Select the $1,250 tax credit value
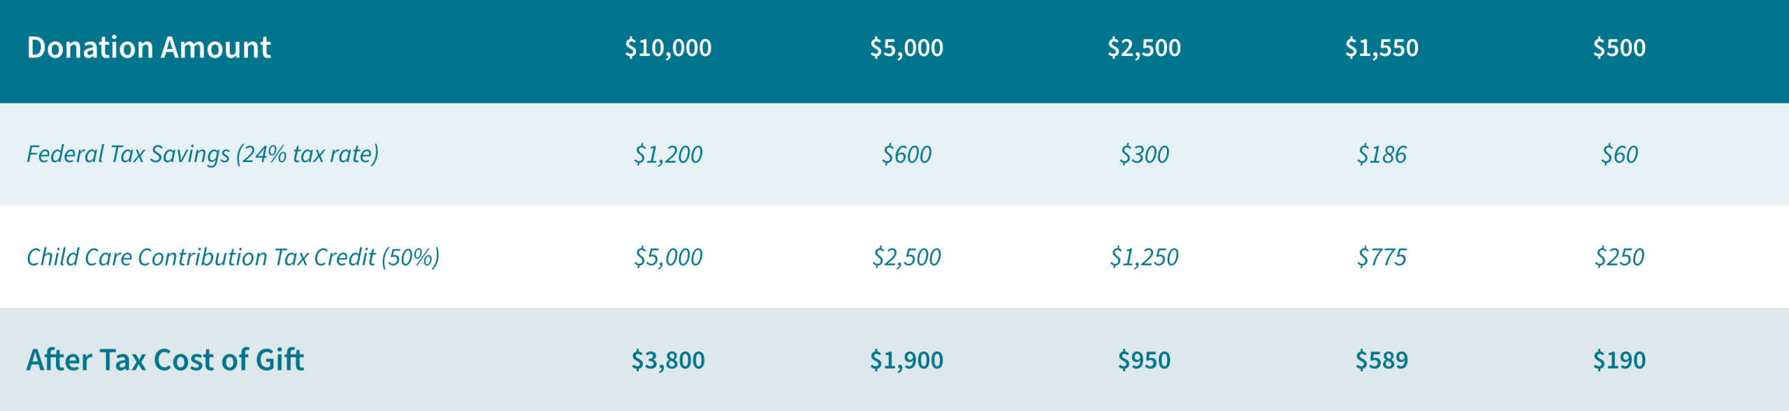This screenshot has width=1789, height=411. coord(1144,257)
